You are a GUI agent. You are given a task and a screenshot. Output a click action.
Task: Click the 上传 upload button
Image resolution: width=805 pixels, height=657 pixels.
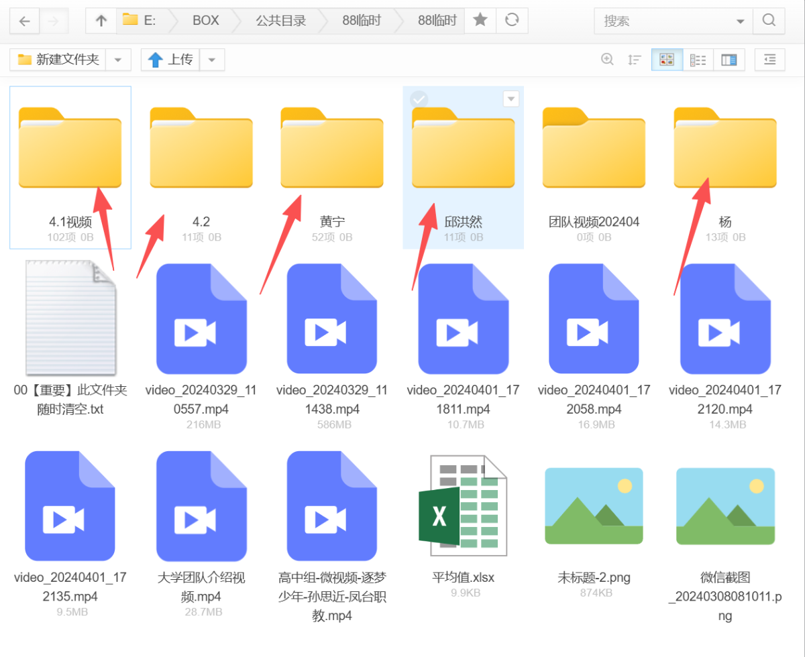point(170,60)
